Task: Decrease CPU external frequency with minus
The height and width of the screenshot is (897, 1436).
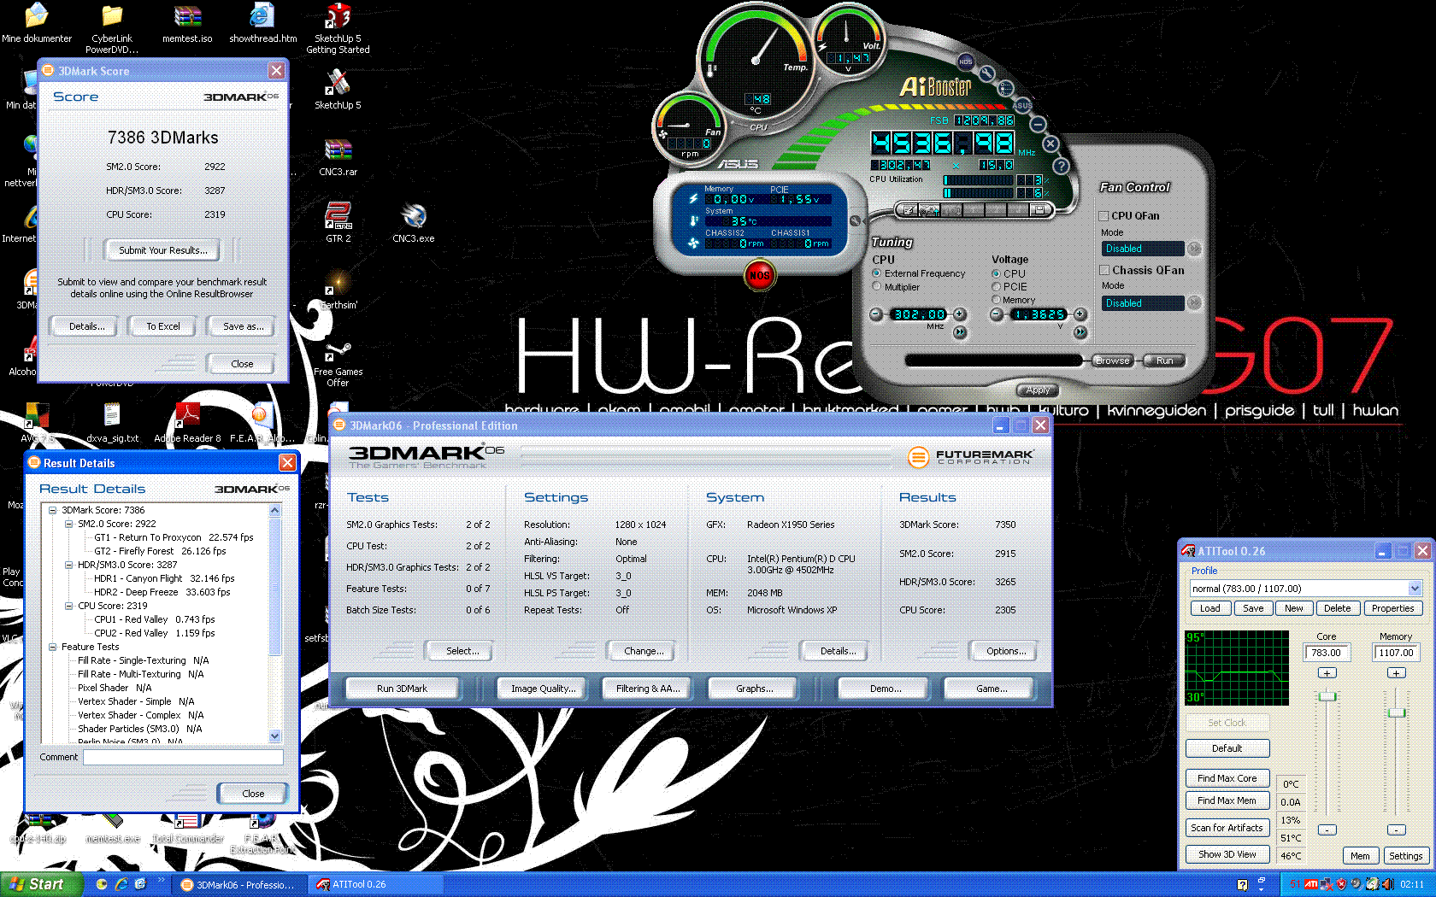Action: click(876, 314)
